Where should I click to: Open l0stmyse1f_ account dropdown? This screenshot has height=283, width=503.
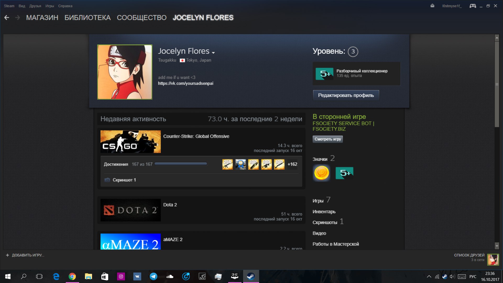[452, 6]
